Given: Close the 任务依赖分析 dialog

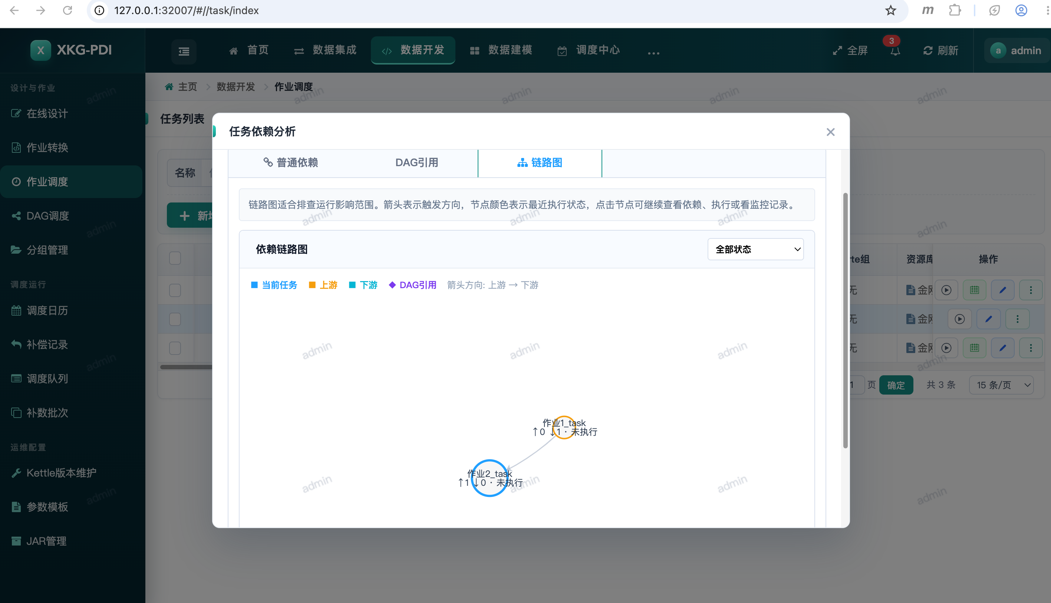Looking at the screenshot, I should pyautogui.click(x=830, y=132).
